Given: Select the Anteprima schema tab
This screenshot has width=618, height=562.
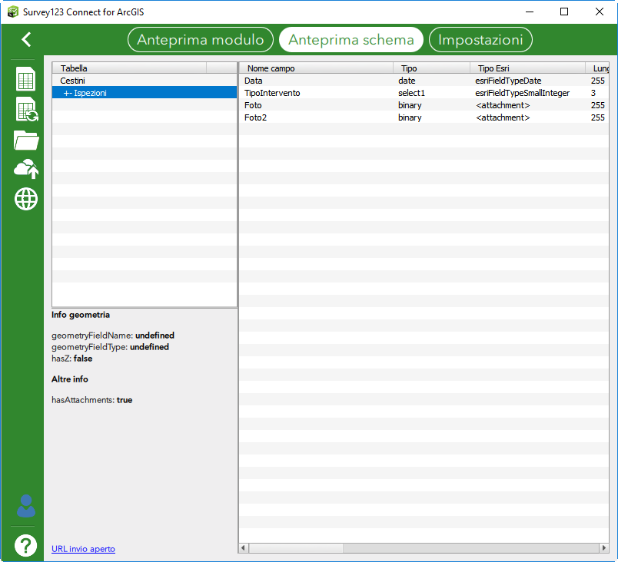Looking at the screenshot, I should [x=351, y=40].
